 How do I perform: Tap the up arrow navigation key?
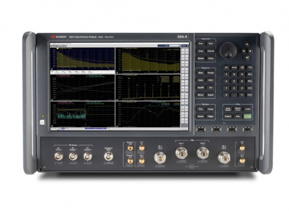[247, 44]
